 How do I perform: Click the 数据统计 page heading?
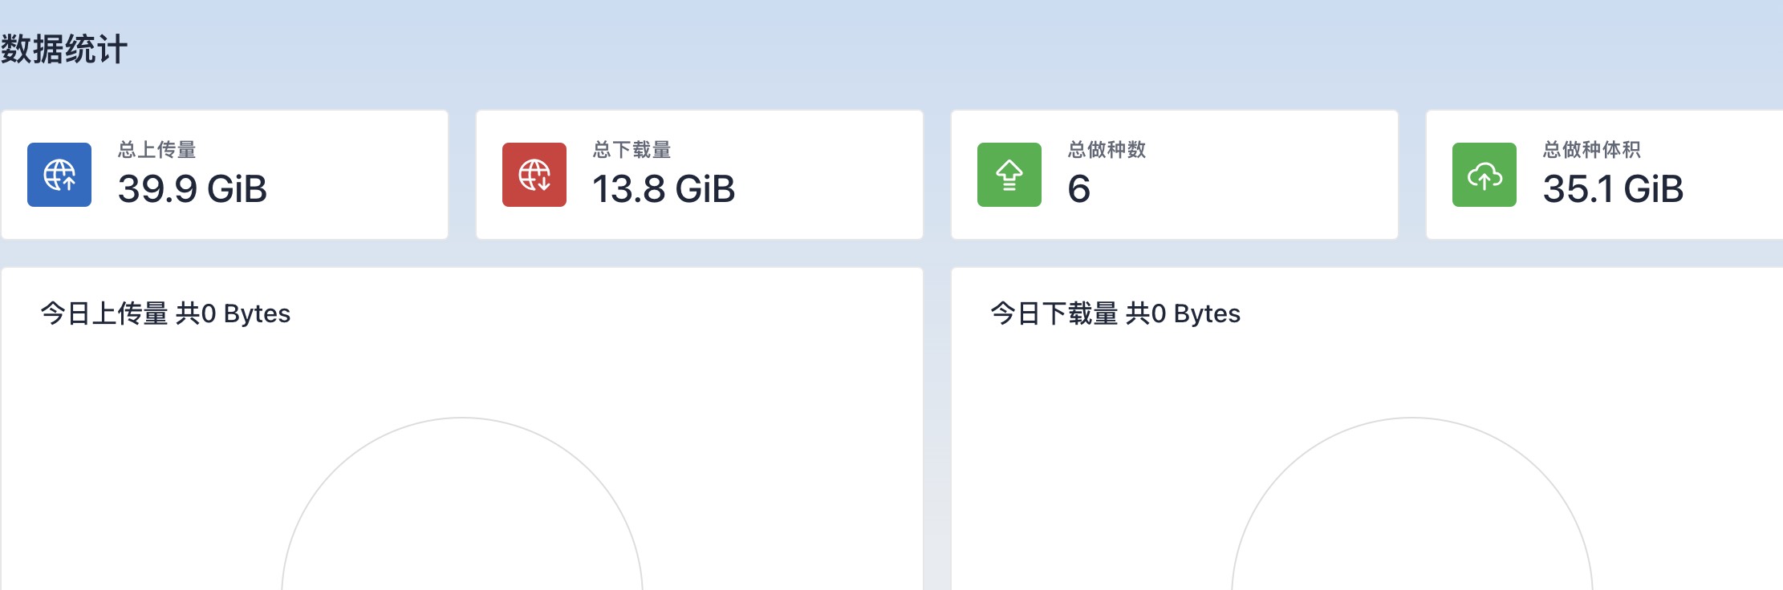tap(64, 49)
